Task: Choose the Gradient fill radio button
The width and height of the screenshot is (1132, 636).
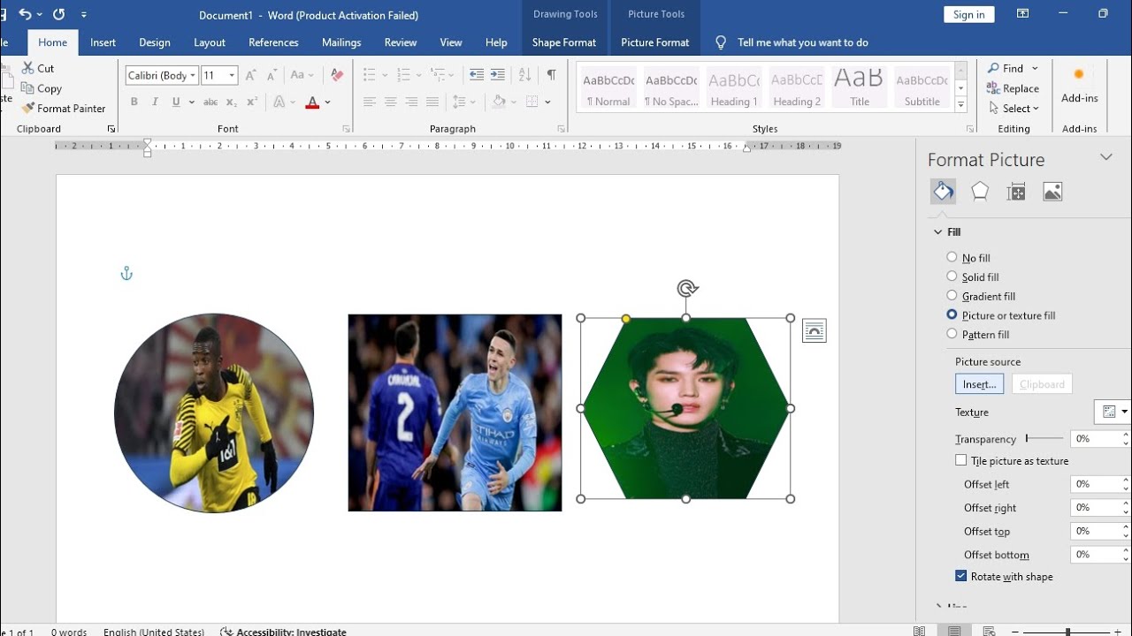Action: [x=952, y=296]
